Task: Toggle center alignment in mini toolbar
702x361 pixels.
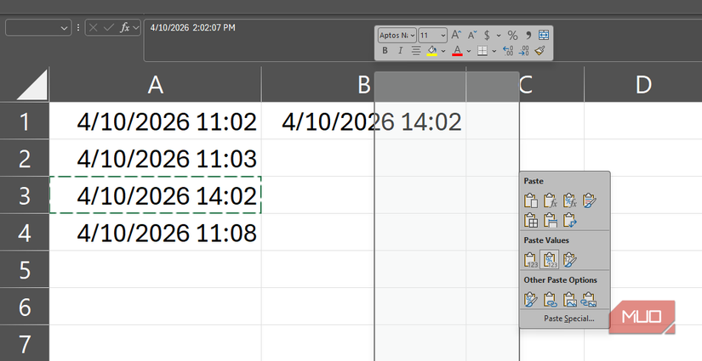Action: click(416, 51)
